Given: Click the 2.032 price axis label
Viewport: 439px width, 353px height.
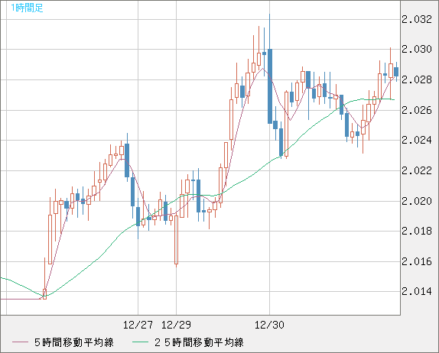Looking at the screenshot, I should pyautogui.click(x=417, y=19).
